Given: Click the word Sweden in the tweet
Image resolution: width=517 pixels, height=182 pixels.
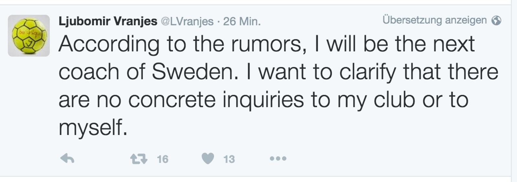Looking at the screenshot, I should (x=193, y=72).
